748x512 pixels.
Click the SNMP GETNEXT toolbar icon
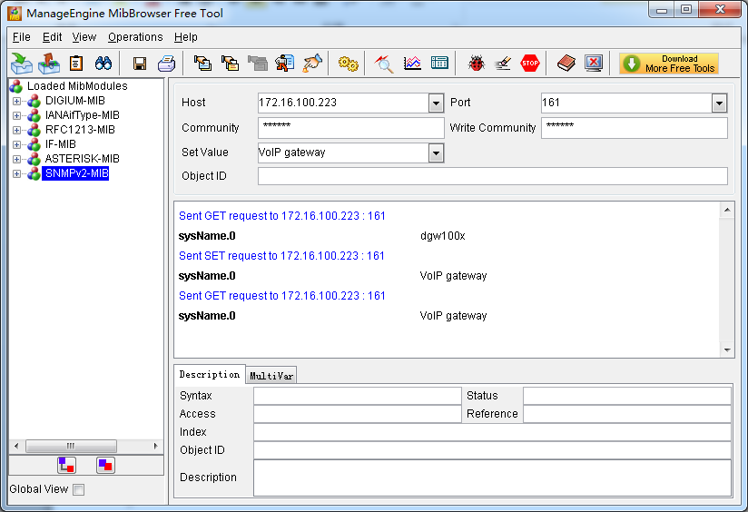pos(230,63)
